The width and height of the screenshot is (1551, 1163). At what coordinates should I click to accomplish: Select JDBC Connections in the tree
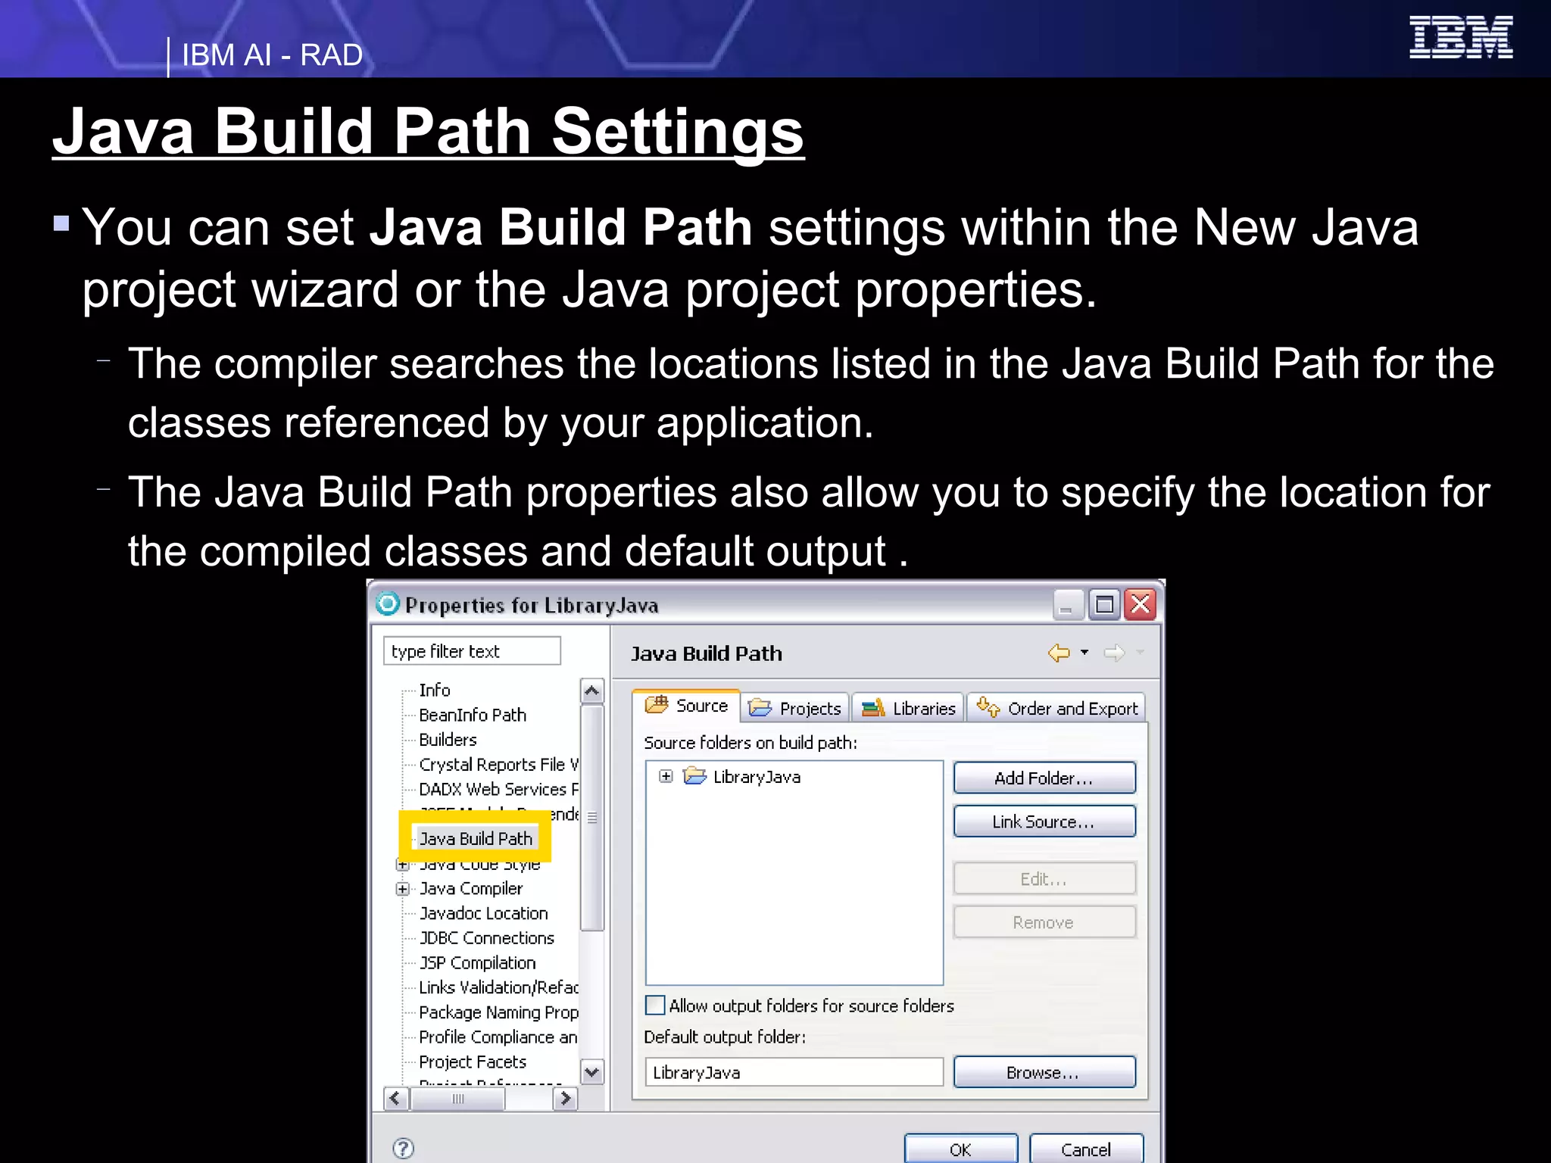pos(487,938)
